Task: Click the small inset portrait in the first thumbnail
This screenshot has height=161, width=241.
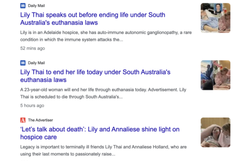Action: pyautogui.click(x=218, y=8)
